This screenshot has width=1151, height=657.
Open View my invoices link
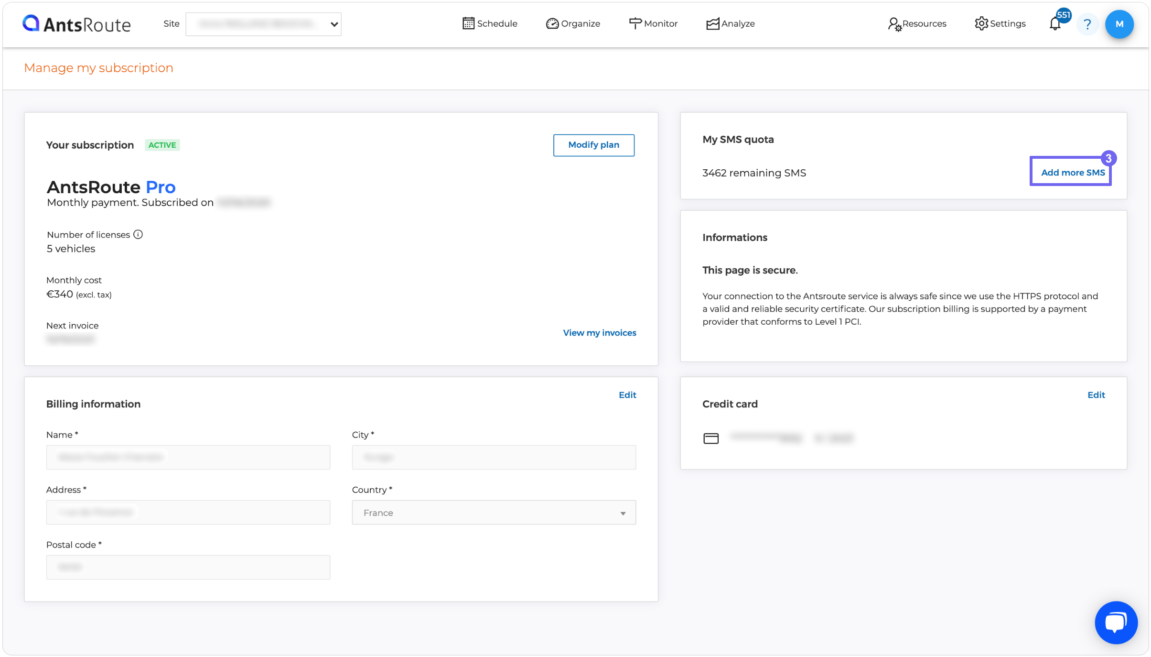tap(599, 333)
